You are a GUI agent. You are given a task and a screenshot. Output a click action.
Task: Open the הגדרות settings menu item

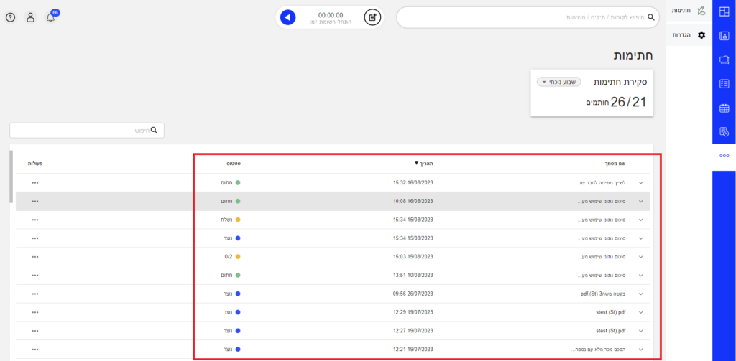tap(688, 35)
